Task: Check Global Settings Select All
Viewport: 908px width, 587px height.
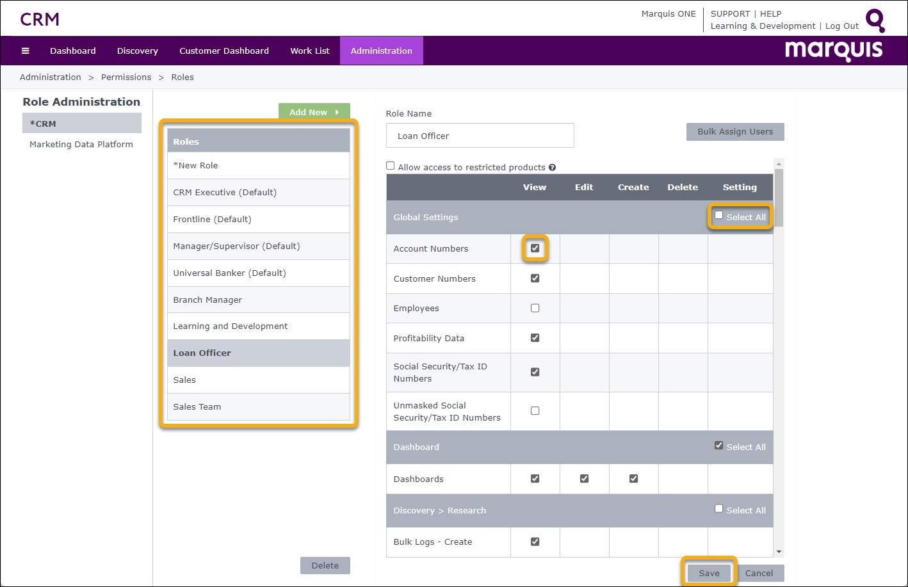Action: pyautogui.click(x=718, y=216)
